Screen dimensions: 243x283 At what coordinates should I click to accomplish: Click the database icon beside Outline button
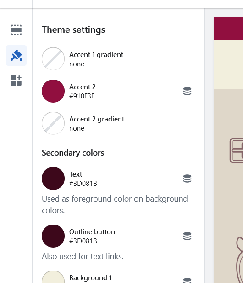coord(187,236)
